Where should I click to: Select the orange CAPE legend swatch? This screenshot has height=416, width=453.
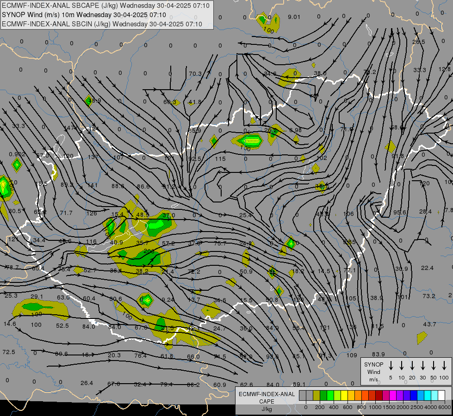click(x=358, y=395)
